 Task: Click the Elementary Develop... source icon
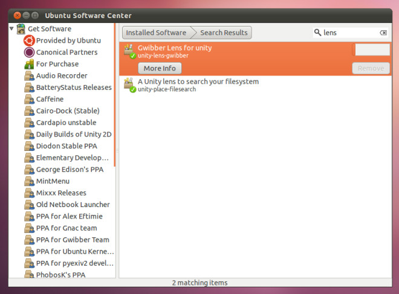(x=29, y=158)
